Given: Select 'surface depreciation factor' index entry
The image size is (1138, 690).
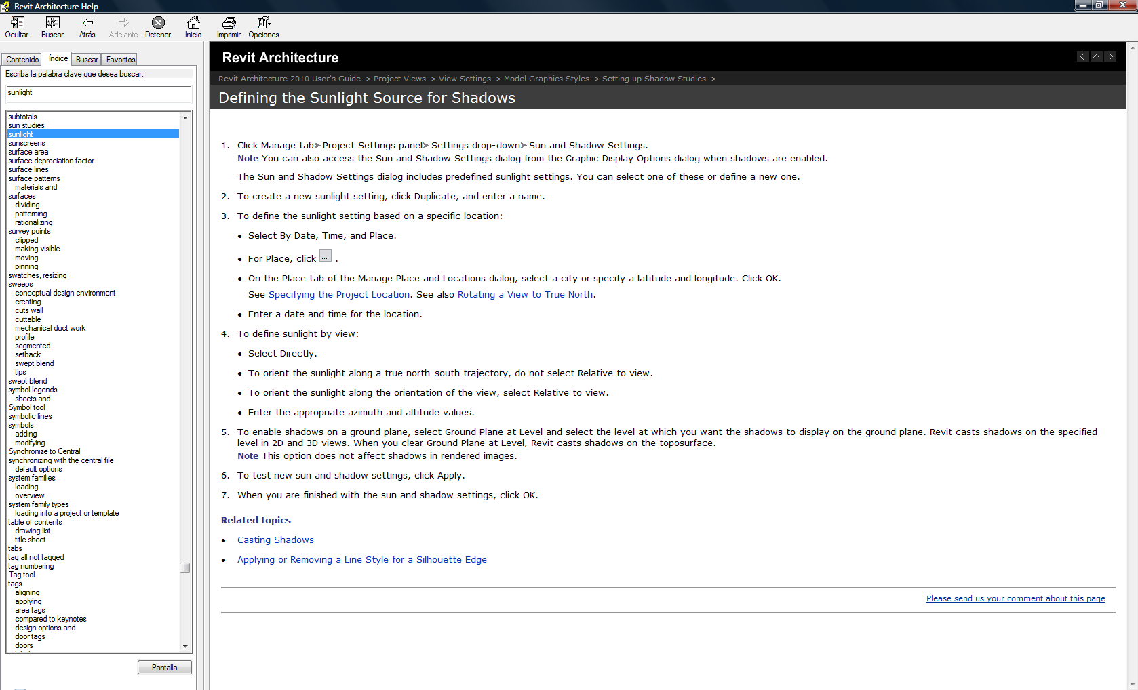Looking at the screenshot, I should [x=52, y=161].
